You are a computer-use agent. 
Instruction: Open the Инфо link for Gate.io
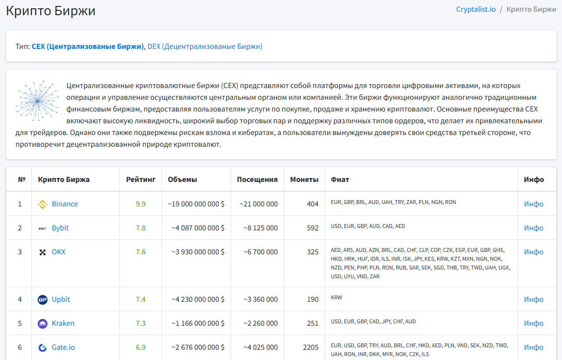533,347
